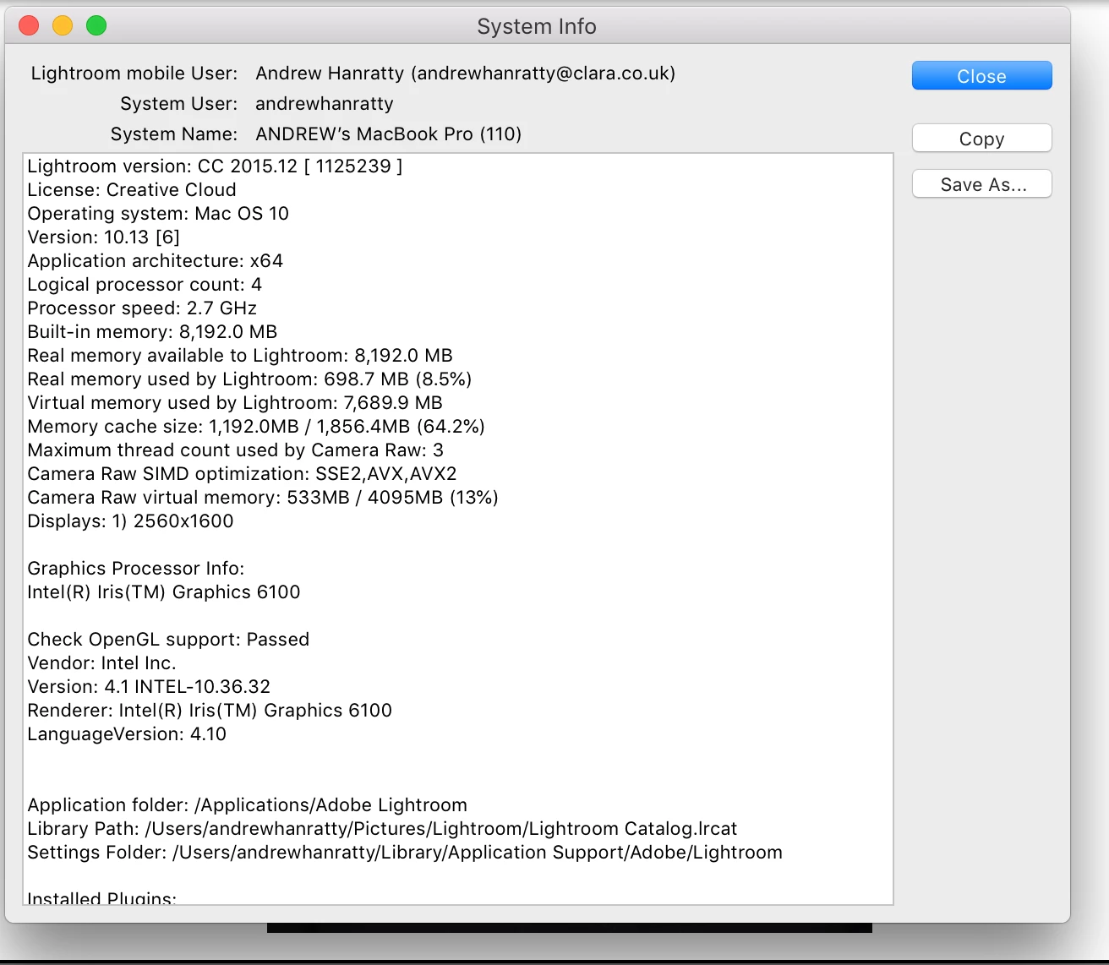Select Check OpenGL support: Passed line
The height and width of the screenshot is (965, 1109).
click(x=168, y=639)
